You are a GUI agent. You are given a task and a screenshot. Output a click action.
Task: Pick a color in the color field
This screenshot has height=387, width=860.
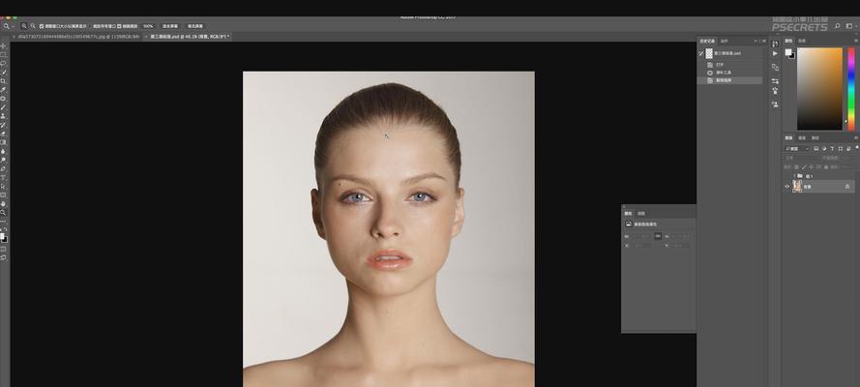pos(819,88)
